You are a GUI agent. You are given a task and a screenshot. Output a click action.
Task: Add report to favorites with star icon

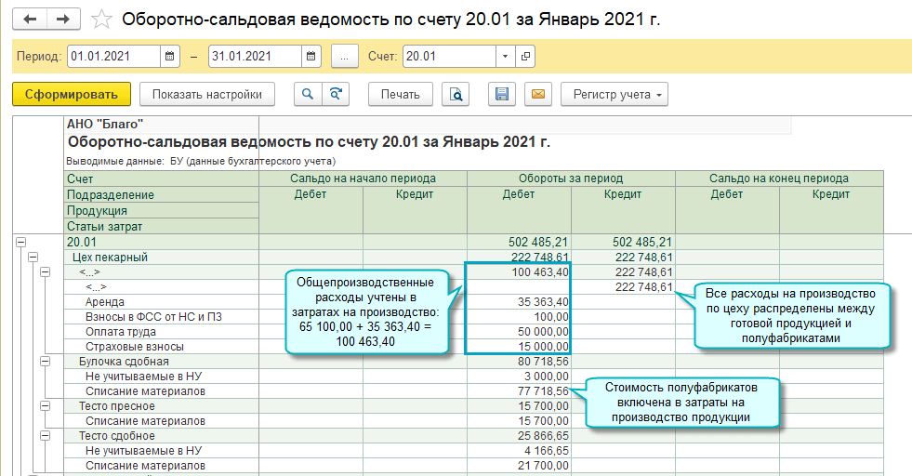click(x=101, y=20)
